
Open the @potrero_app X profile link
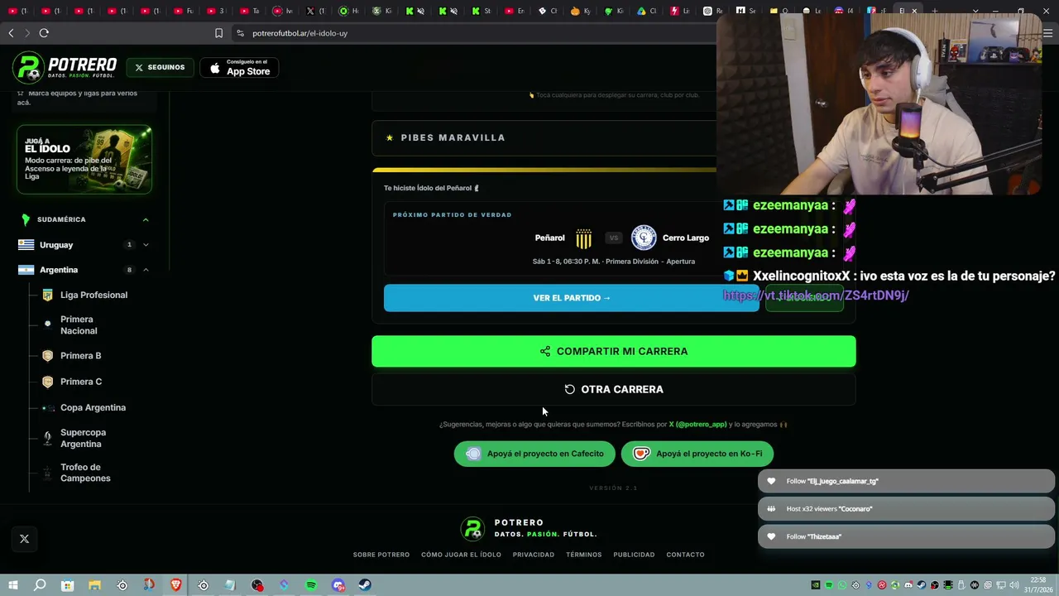(x=697, y=425)
